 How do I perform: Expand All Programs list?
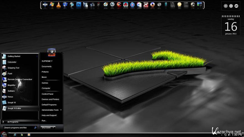click(13, 122)
